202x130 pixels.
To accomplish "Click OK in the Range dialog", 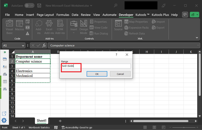I will (97, 74).
